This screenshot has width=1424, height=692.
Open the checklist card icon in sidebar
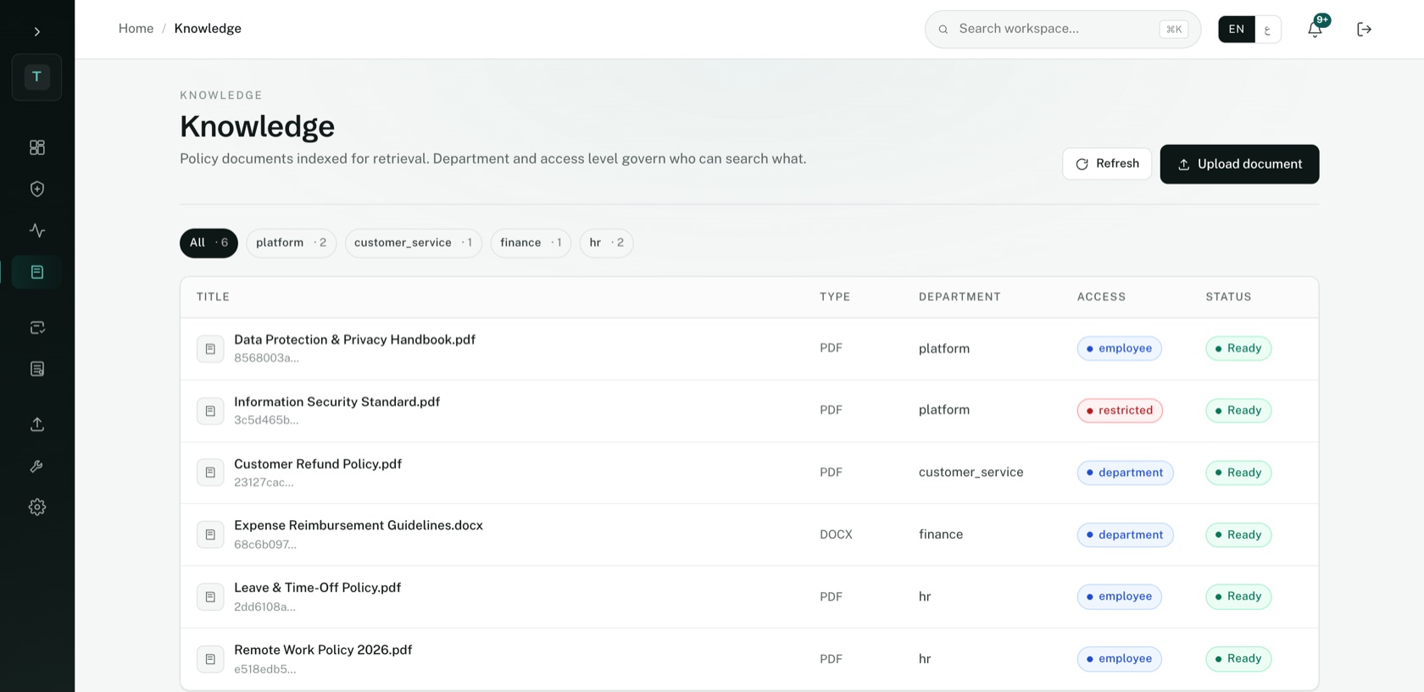(36, 327)
